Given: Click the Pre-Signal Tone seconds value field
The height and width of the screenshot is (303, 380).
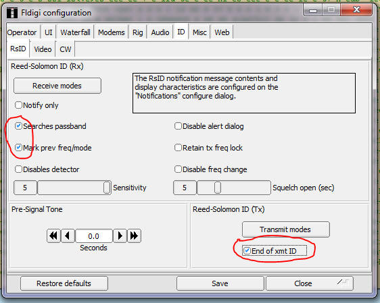Looking at the screenshot, I should tap(94, 236).
